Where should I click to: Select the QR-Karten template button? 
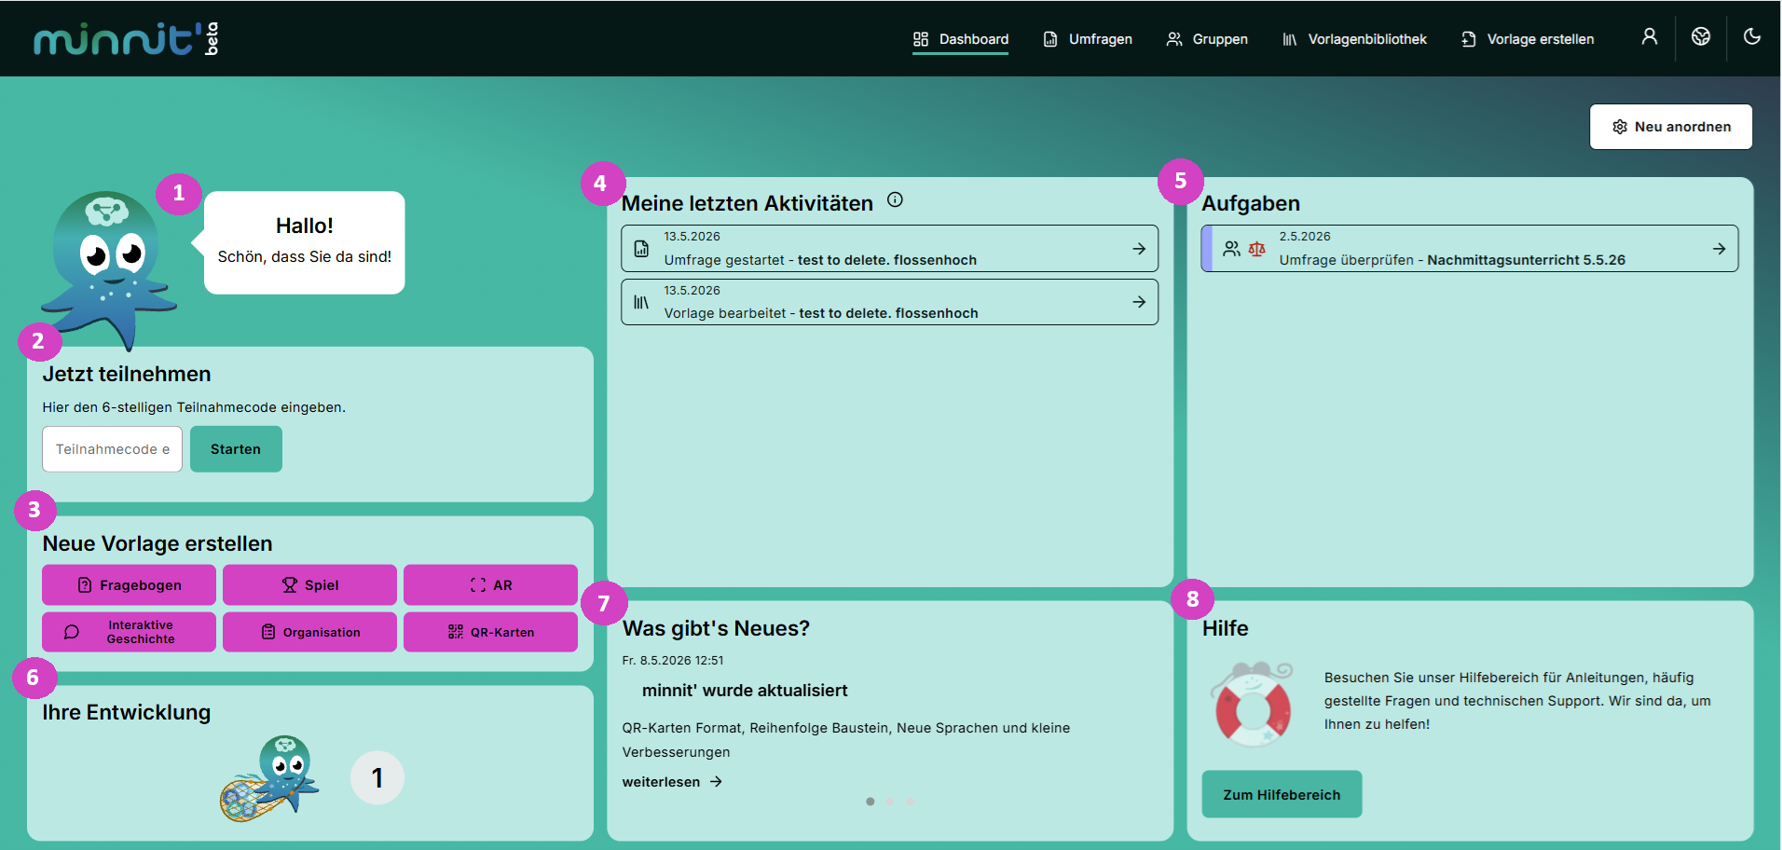click(x=490, y=632)
